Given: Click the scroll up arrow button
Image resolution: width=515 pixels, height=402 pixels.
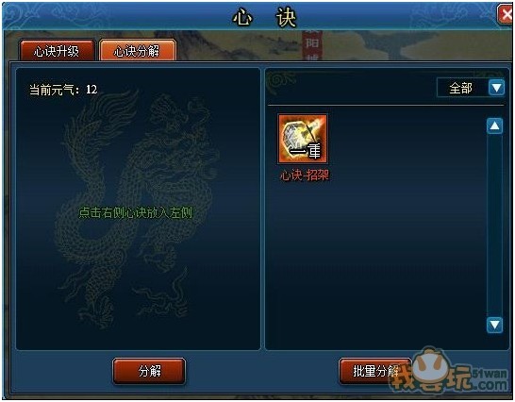Looking at the screenshot, I should point(494,126).
